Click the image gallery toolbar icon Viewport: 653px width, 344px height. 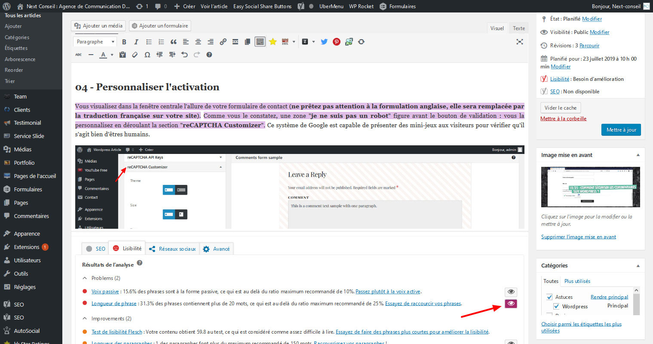coord(349,42)
